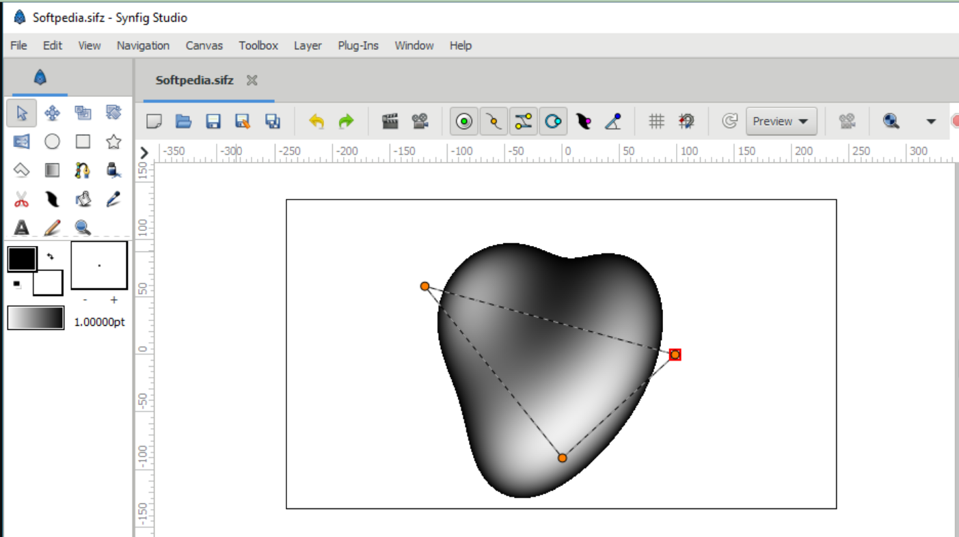Select the Cutout scissors tool

click(x=21, y=199)
